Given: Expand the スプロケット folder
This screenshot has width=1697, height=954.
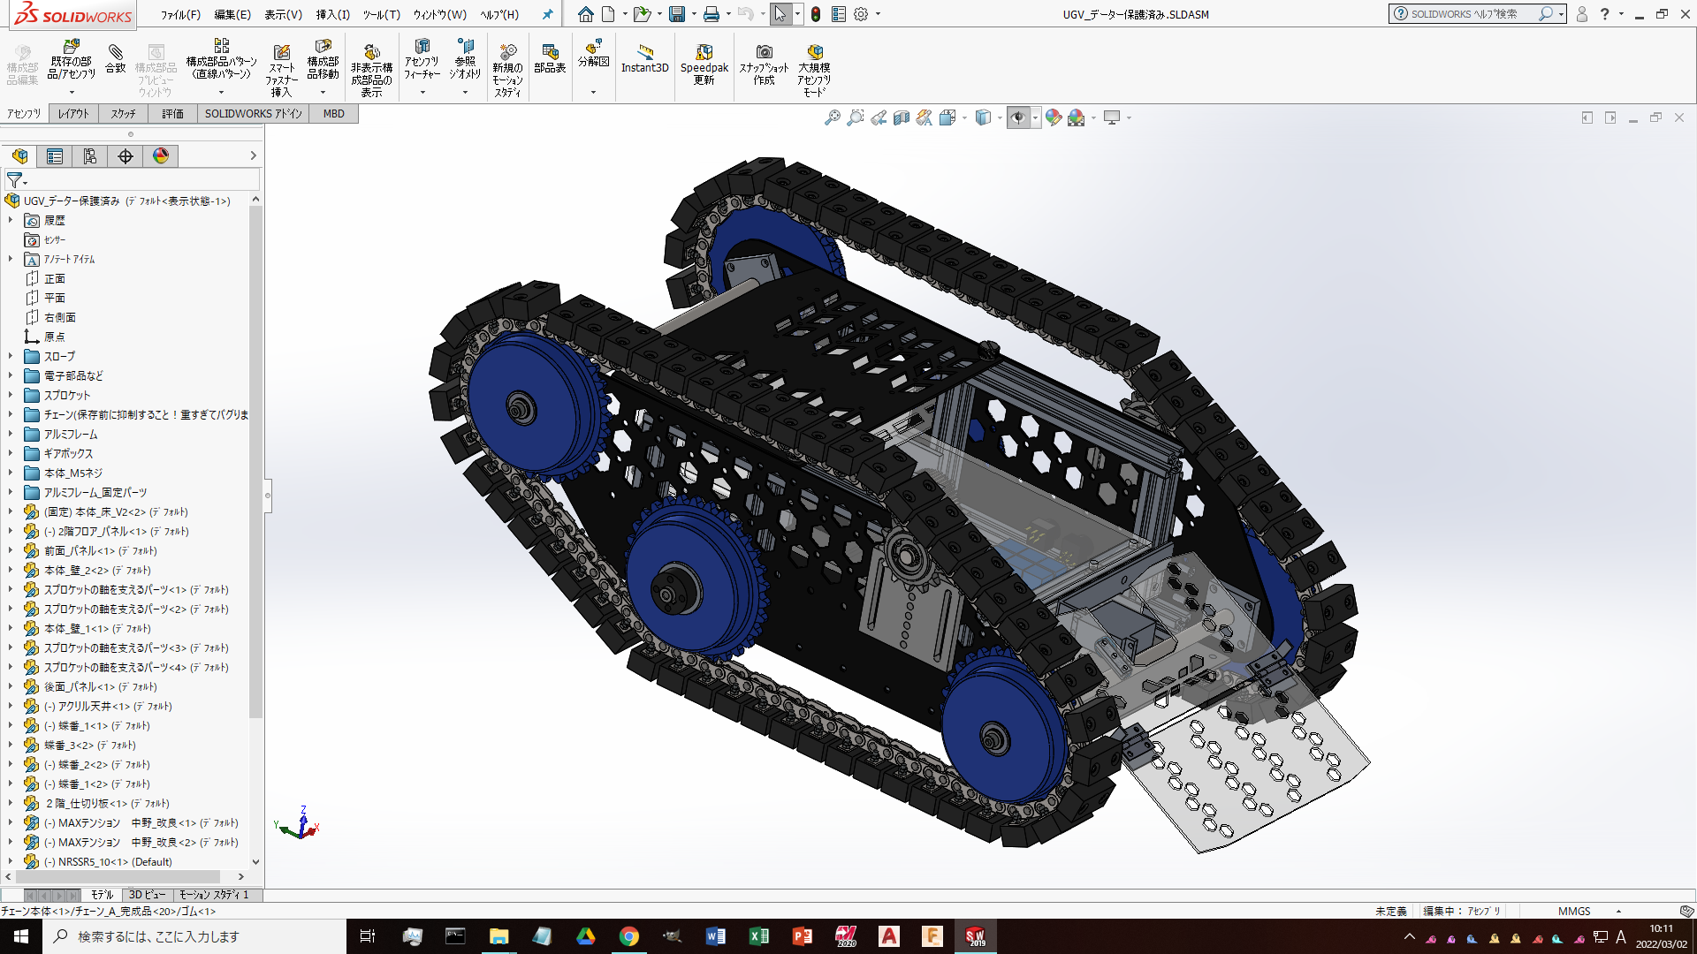Looking at the screenshot, I should click(11, 395).
